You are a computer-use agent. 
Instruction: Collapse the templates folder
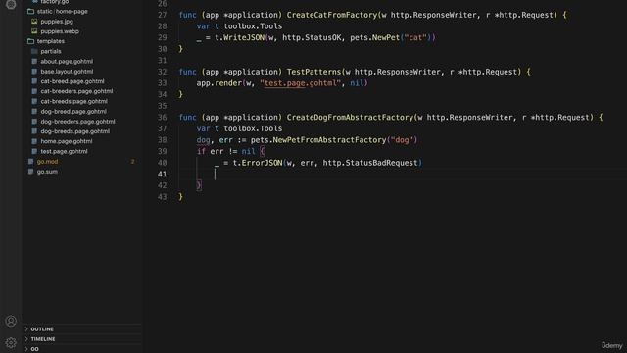point(50,41)
